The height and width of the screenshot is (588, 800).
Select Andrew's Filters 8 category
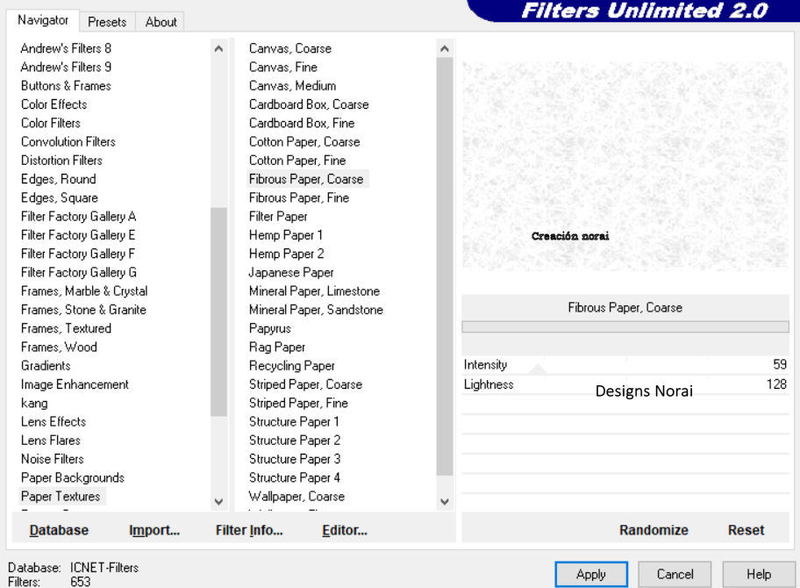tap(66, 48)
